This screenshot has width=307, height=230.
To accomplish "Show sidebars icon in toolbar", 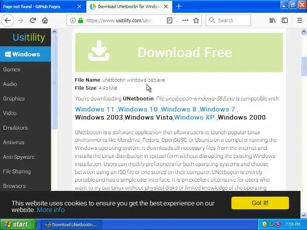I will (x=285, y=20).
